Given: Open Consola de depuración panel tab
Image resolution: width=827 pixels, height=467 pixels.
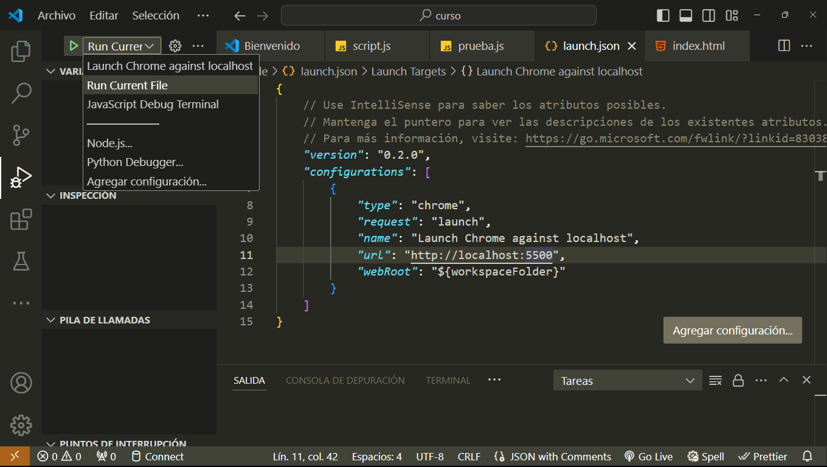Looking at the screenshot, I should [345, 381].
